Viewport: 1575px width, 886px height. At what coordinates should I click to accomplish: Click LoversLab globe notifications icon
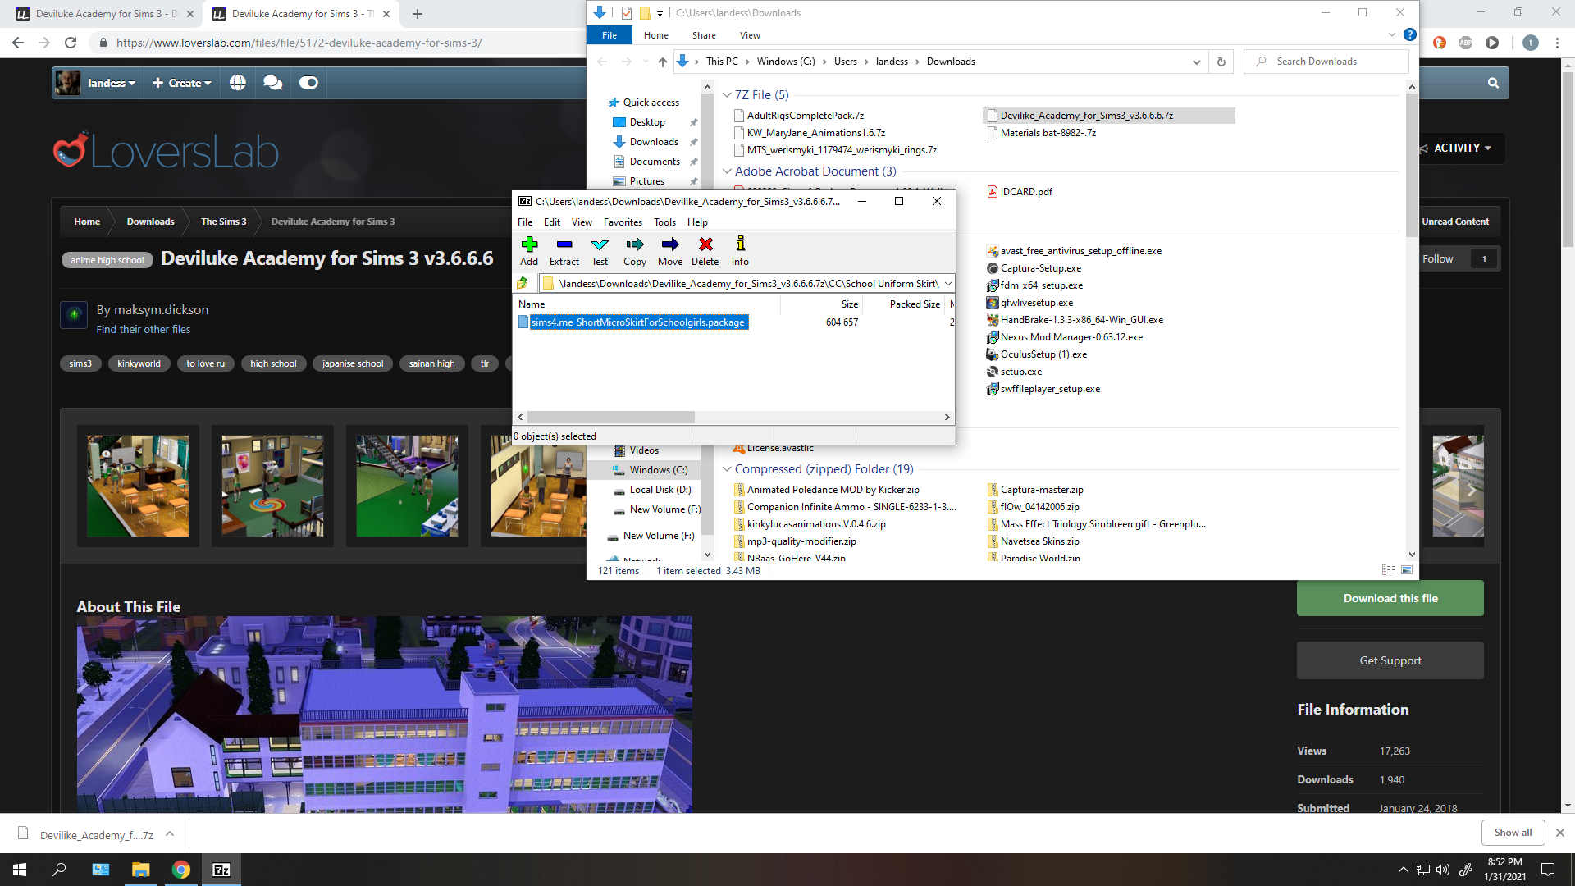point(238,83)
